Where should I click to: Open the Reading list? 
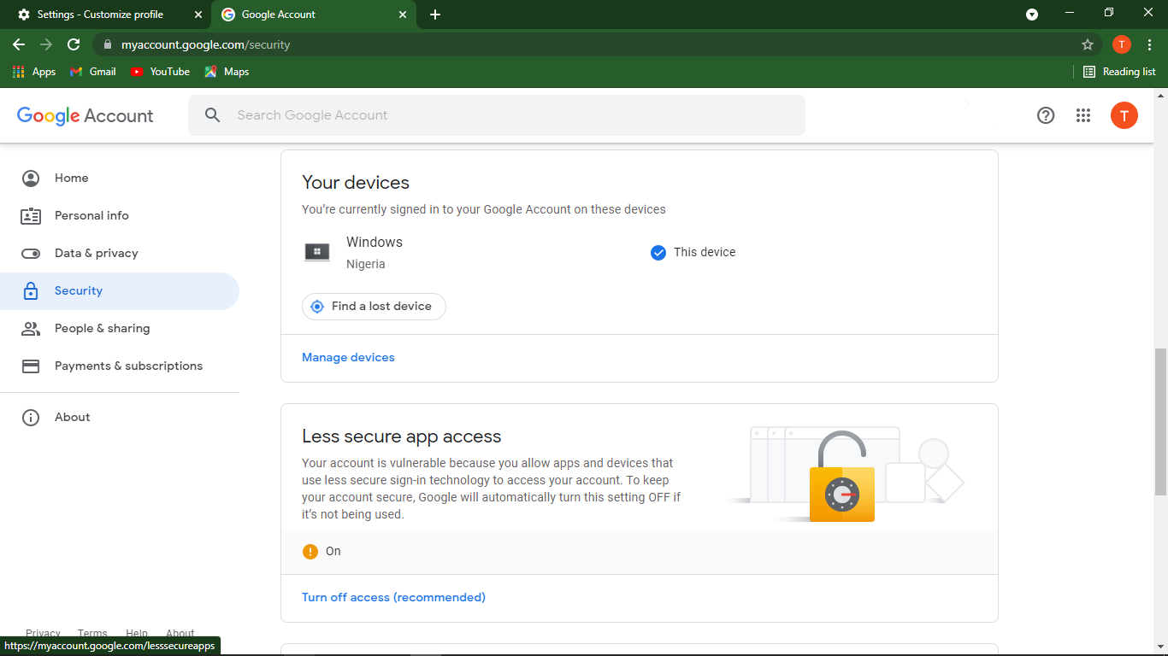pyautogui.click(x=1119, y=72)
